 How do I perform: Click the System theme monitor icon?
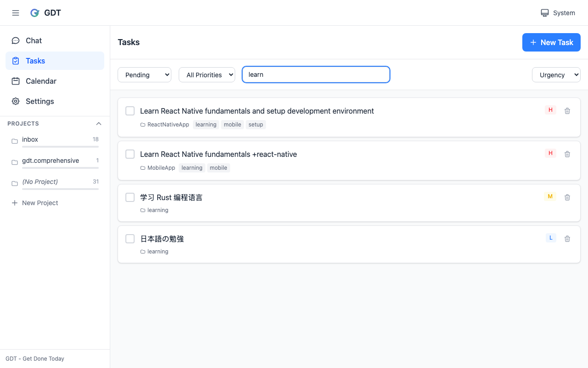[x=544, y=13]
